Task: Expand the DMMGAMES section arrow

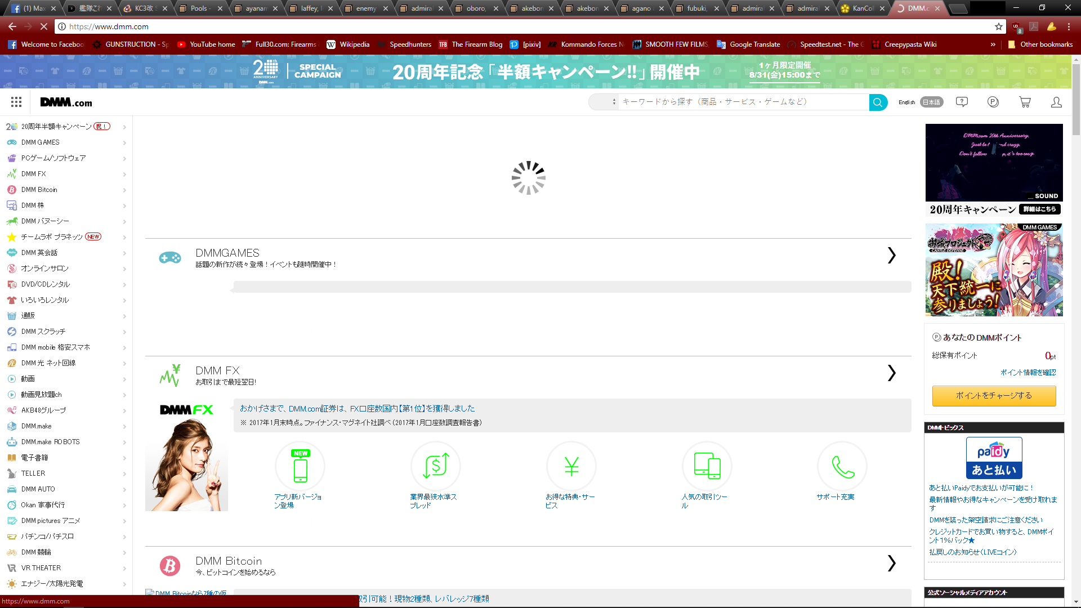Action: click(891, 255)
